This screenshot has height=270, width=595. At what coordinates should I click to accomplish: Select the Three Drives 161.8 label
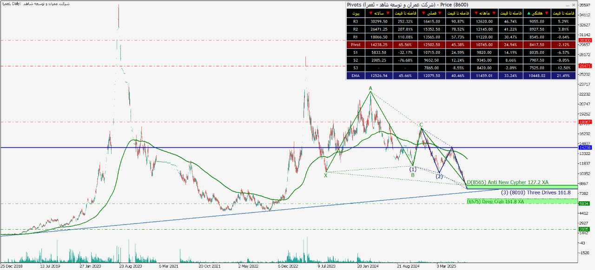point(535,192)
